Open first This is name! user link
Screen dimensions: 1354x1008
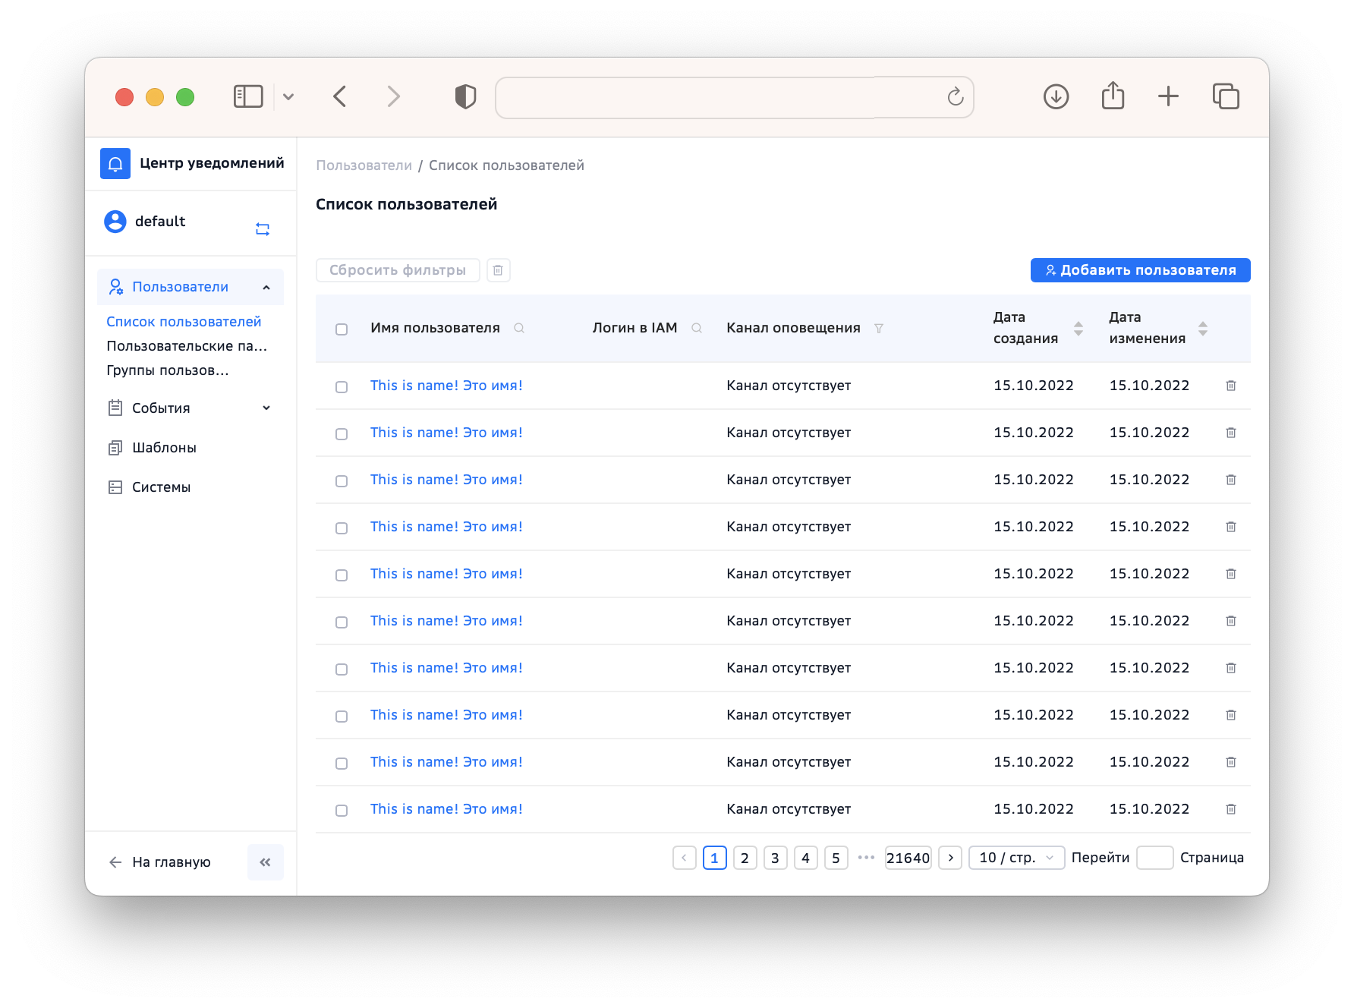pyautogui.click(x=446, y=386)
